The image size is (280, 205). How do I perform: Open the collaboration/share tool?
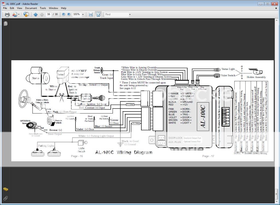click(26, 14)
